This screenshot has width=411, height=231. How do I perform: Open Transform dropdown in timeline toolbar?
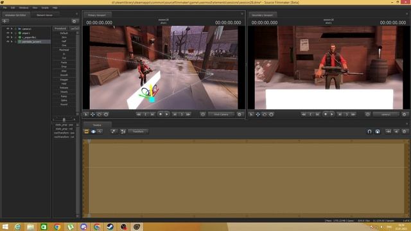pyautogui.click(x=138, y=132)
